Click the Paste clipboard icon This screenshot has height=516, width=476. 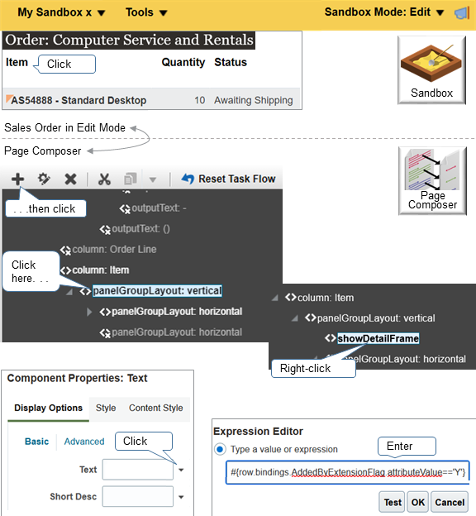click(131, 179)
